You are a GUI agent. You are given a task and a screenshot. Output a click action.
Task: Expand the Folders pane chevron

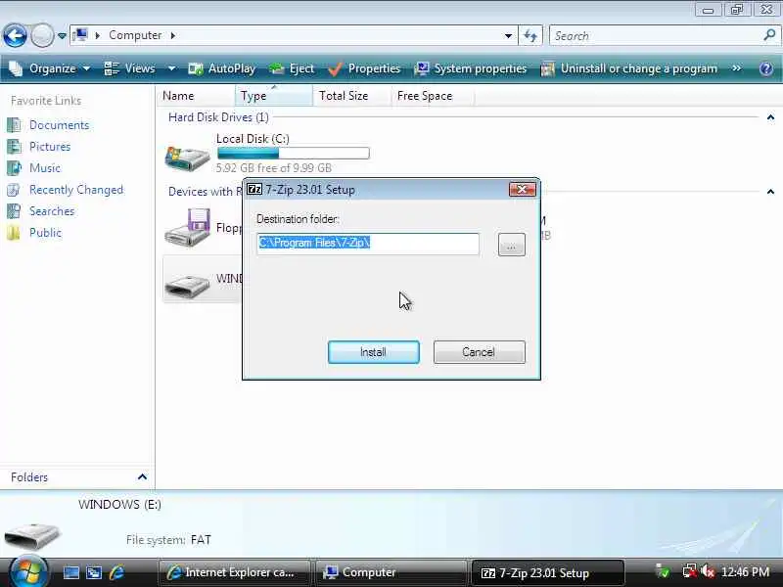[142, 477]
